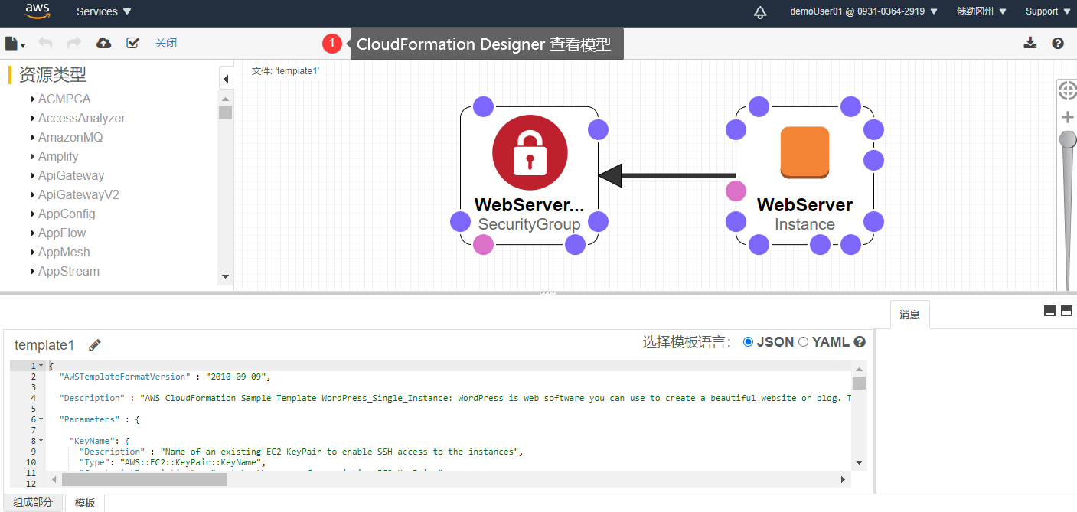1077x512 pixels.
Task: Click the AWSTemplateFormatVersion line in editor
Action: 165,377
